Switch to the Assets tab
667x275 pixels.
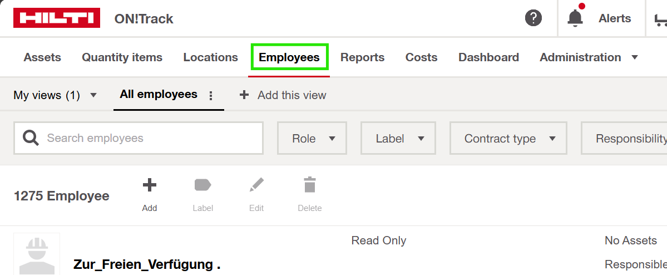(x=42, y=57)
